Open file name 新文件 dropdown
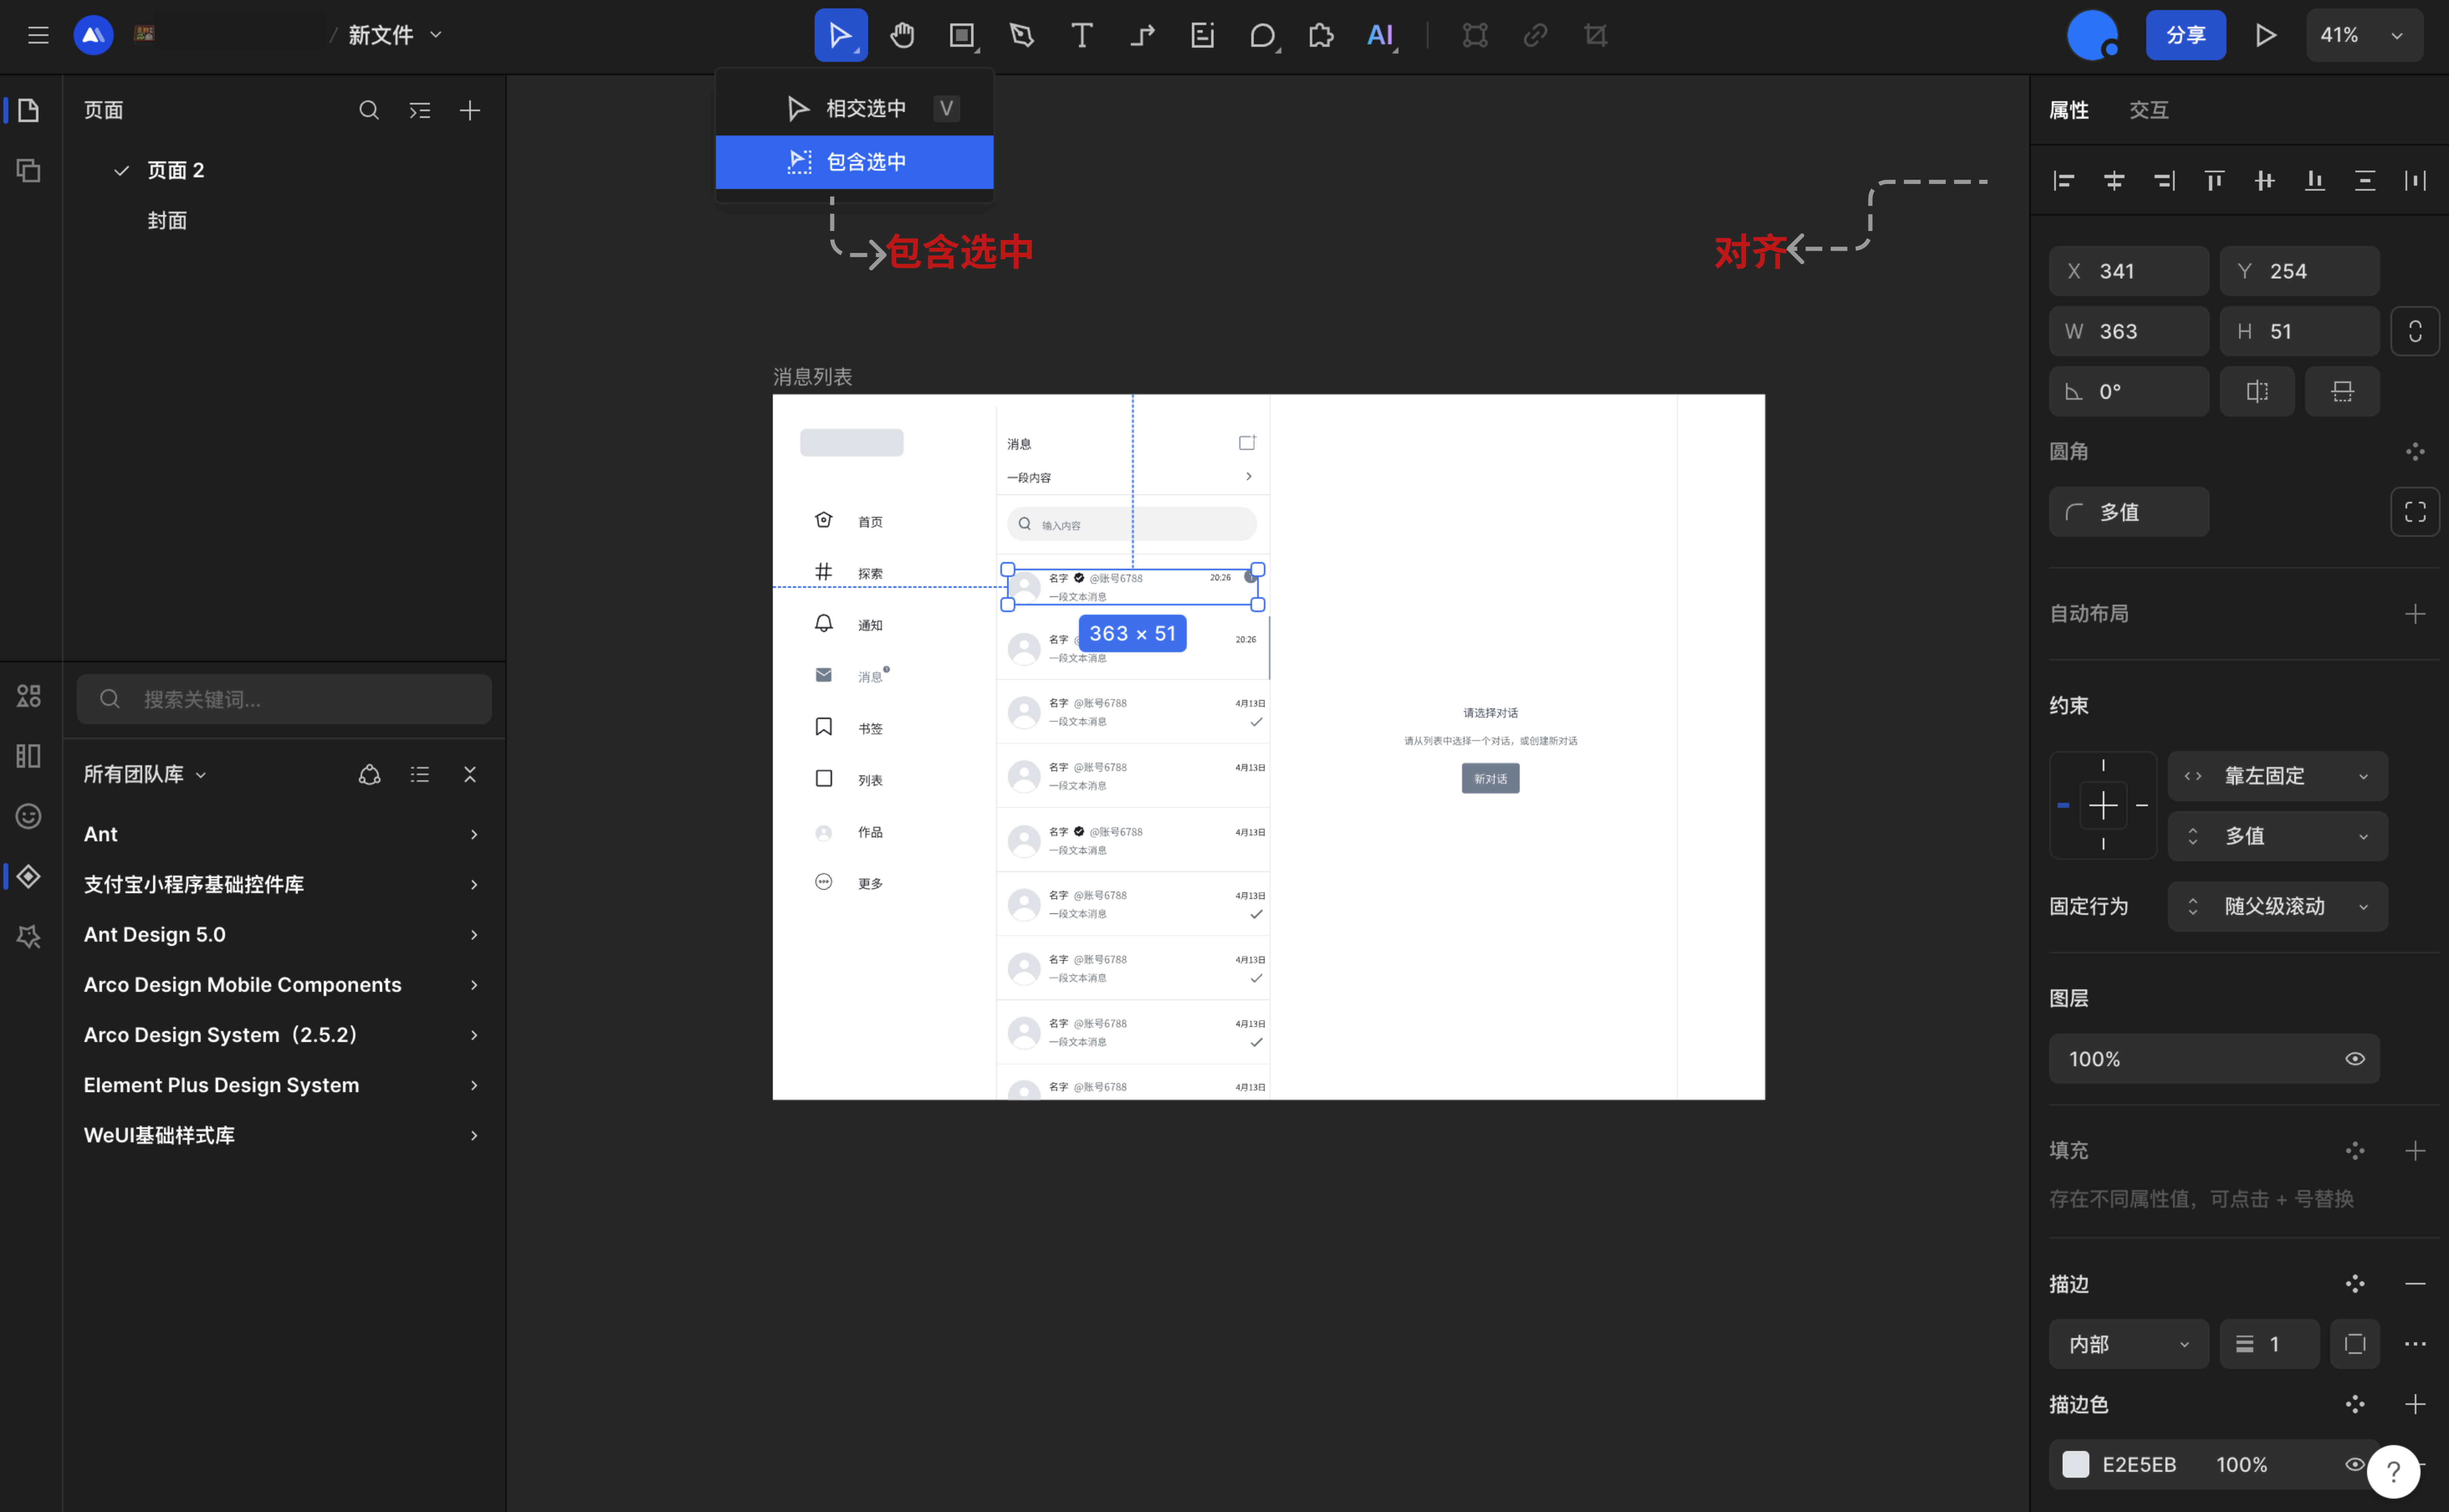The image size is (2449, 1512). coord(395,35)
